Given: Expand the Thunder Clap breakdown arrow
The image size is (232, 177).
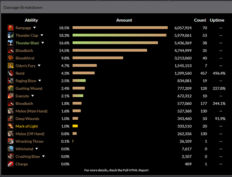Looking at the screenshot, I should [42, 35].
